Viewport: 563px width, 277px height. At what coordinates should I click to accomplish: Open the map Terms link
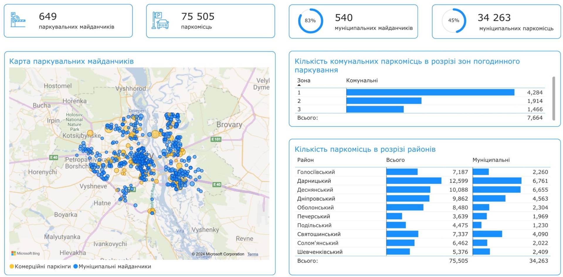tap(252, 254)
